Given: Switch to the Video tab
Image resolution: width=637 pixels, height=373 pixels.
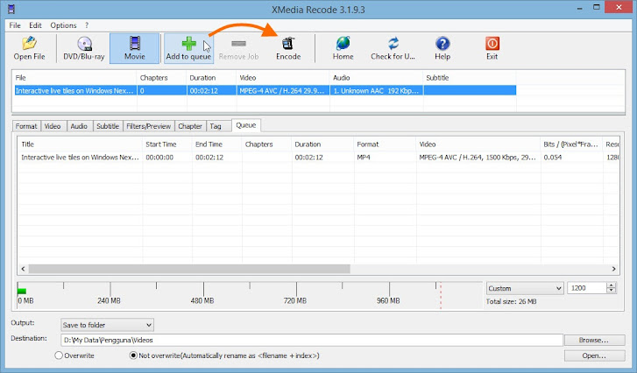Looking at the screenshot, I should click(x=53, y=126).
